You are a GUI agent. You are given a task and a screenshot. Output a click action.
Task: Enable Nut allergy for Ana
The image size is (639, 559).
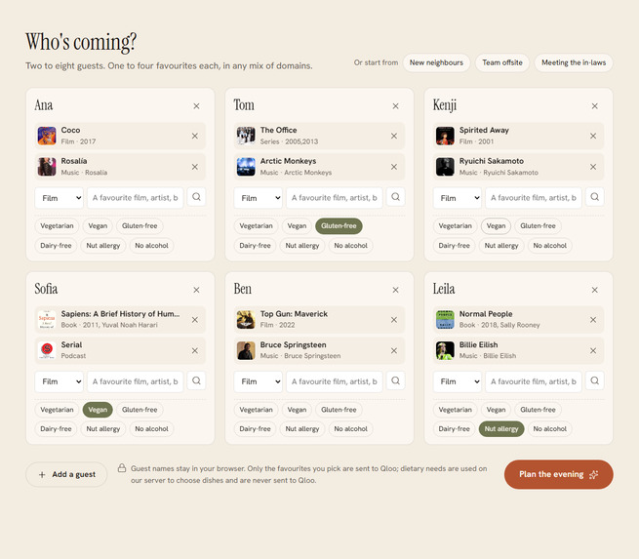pos(103,245)
